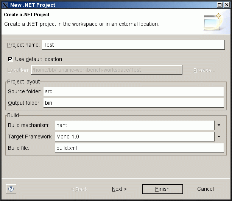Expand the Target Framework dropdown arrow
This screenshot has width=232, height=201.
[x=219, y=137]
